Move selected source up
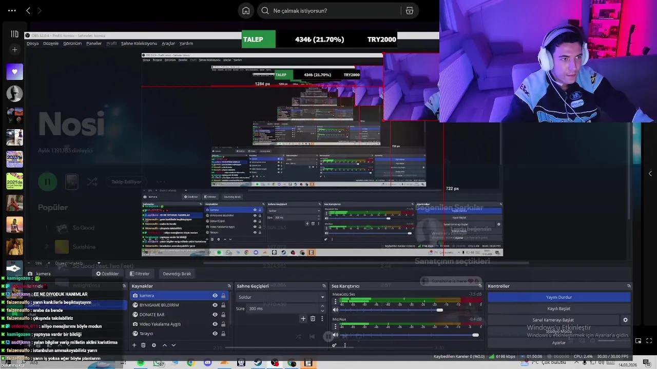This screenshot has width=657, height=369. [x=164, y=345]
